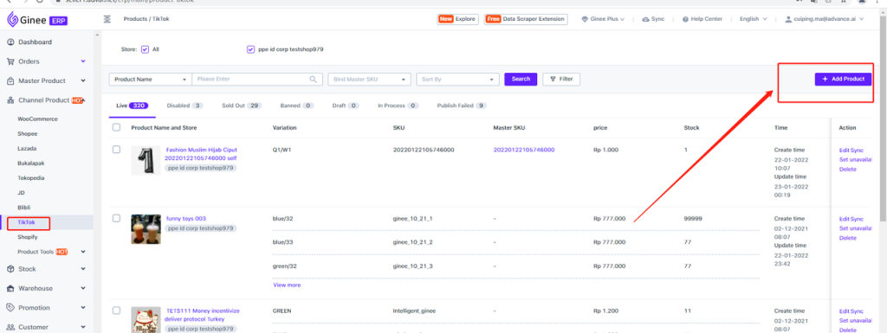This screenshot has height=333, width=887.
Task: Click View more under funny toys variations
Action: coord(287,285)
